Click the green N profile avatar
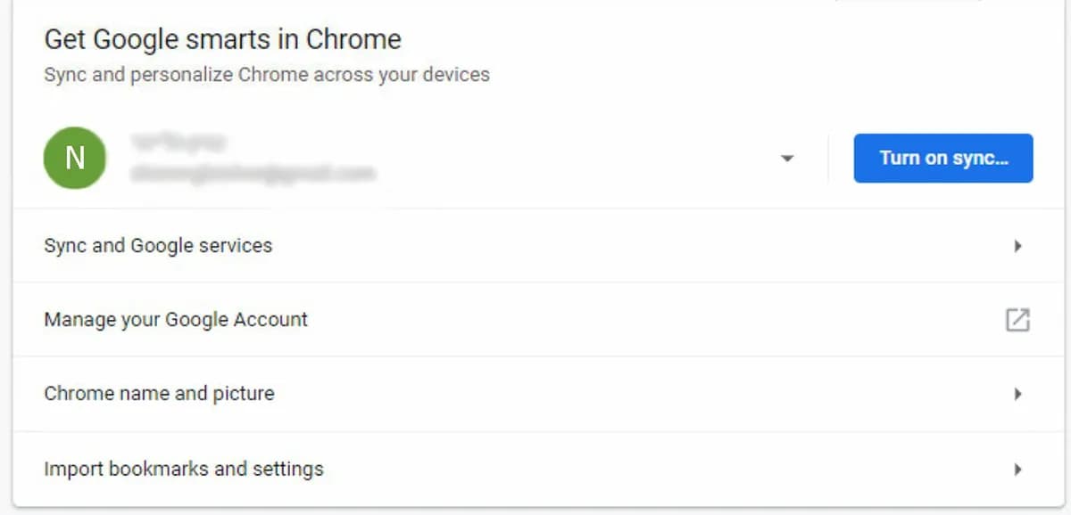Screen dimensions: 1071x515 (x=75, y=159)
